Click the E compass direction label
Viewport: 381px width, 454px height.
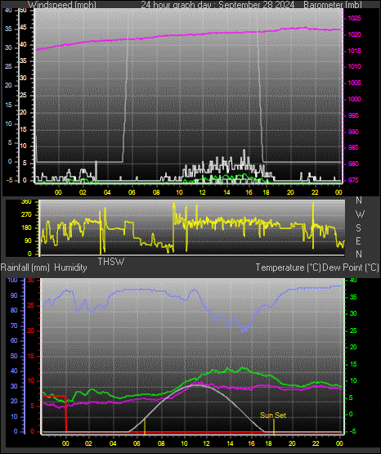pyautogui.click(x=358, y=241)
